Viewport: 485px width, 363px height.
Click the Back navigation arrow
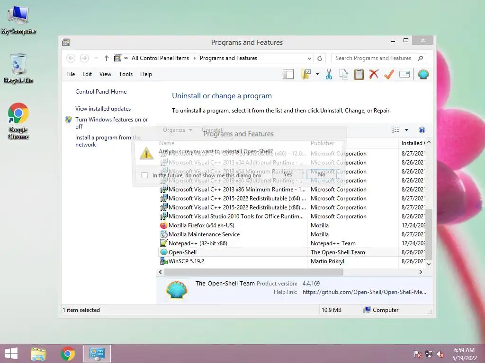click(71, 58)
